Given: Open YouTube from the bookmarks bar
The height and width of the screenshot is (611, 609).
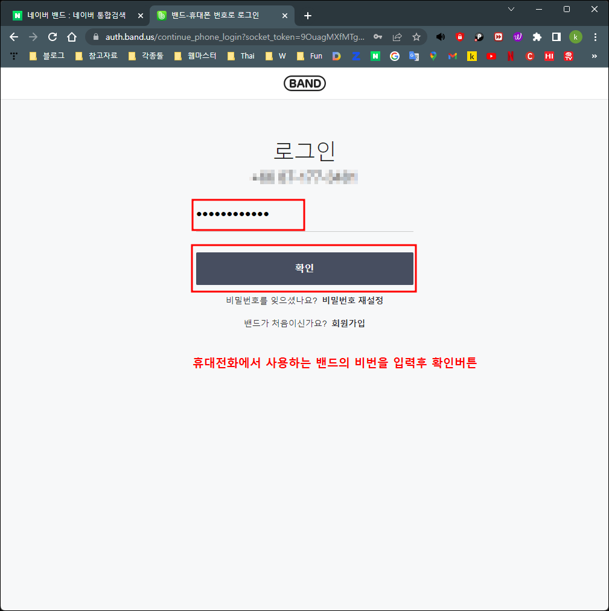Looking at the screenshot, I should click(x=491, y=56).
